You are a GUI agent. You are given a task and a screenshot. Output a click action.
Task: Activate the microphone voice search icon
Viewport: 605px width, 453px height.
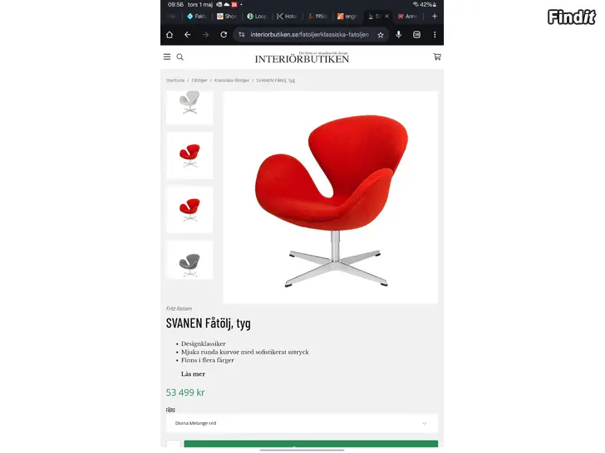pyautogui.click(x=399, y=35)
